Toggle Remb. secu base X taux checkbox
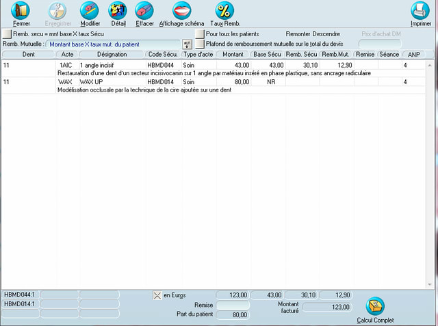Viewport: 438px width, 326px height. (x=8, y=33)
